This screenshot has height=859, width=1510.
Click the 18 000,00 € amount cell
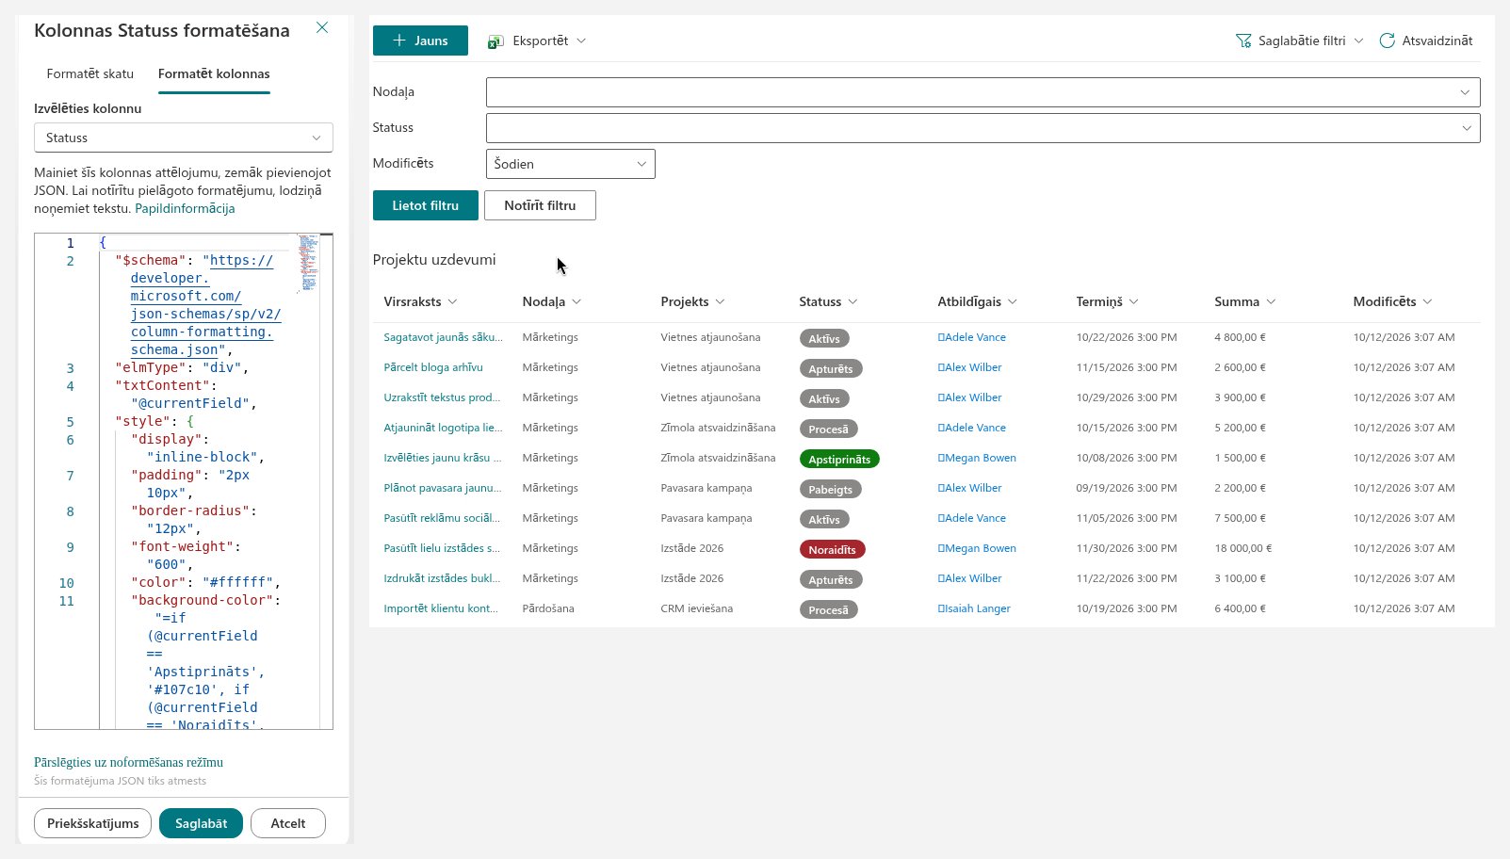[x=1242, y=548]
